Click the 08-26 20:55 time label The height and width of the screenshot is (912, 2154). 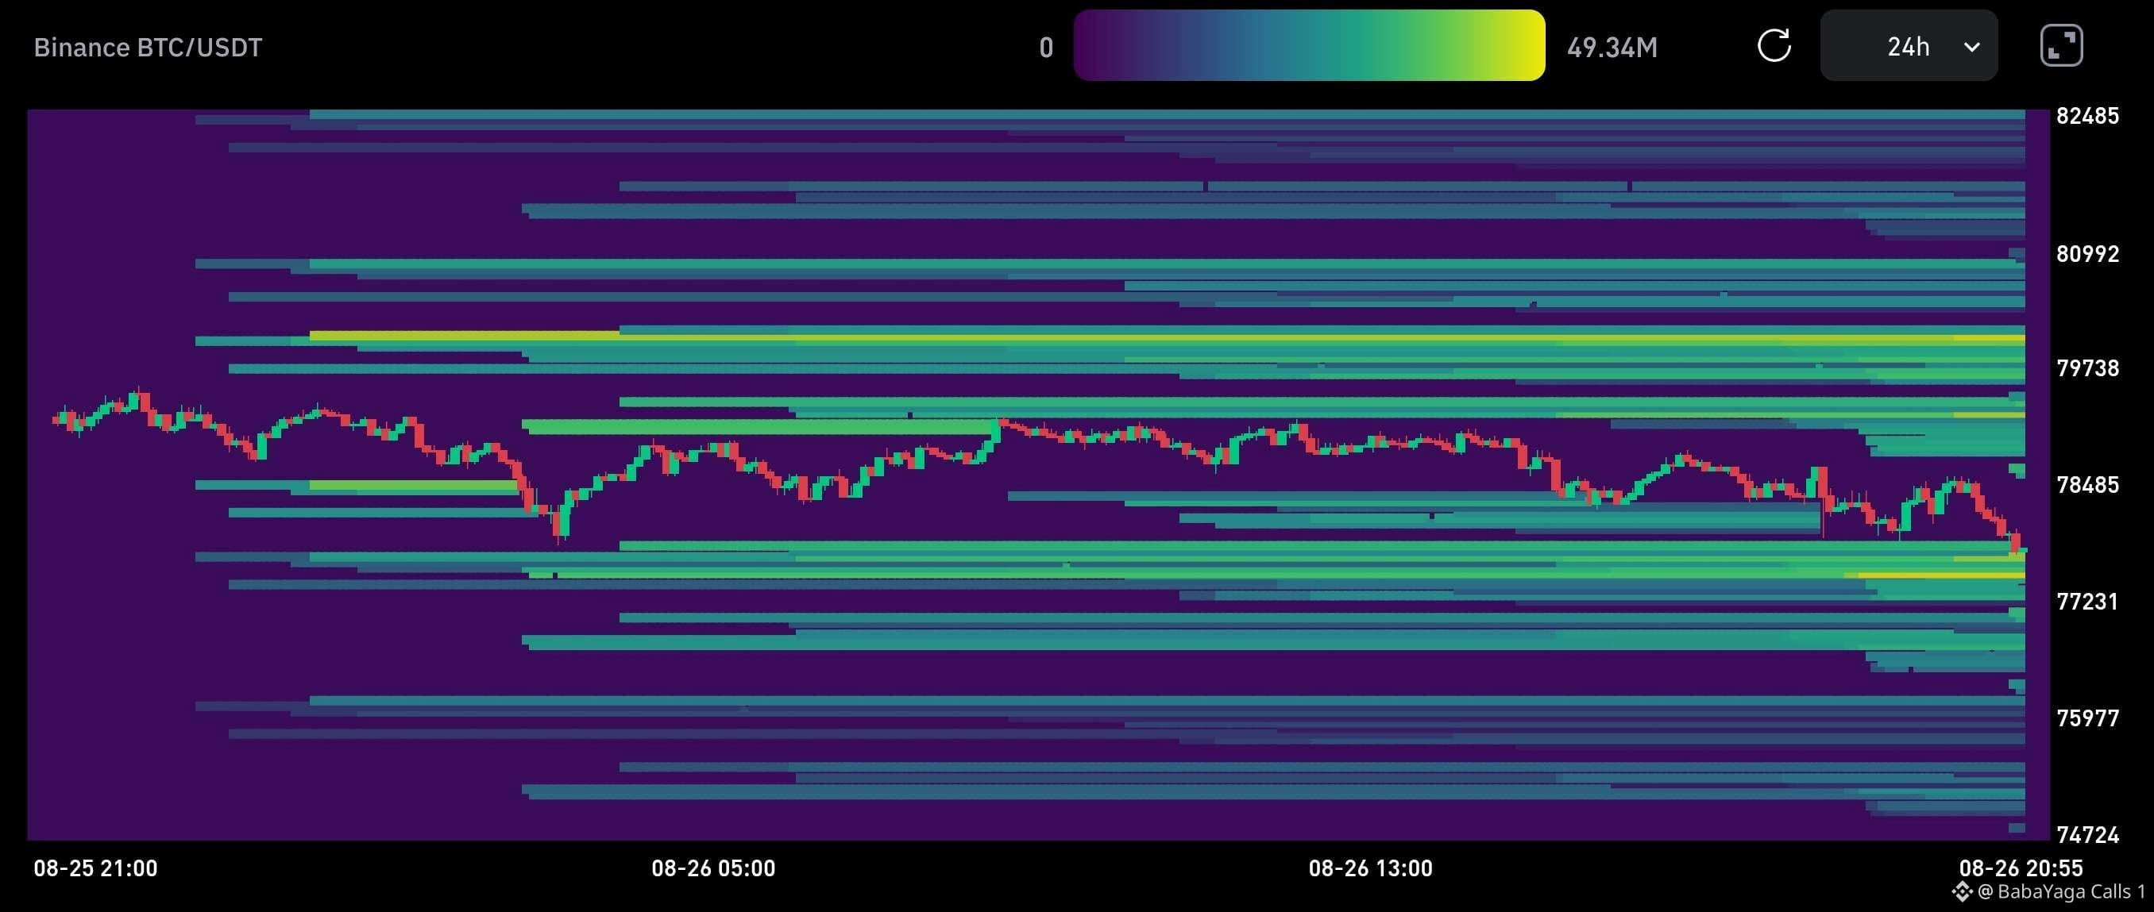[2021, 868]
